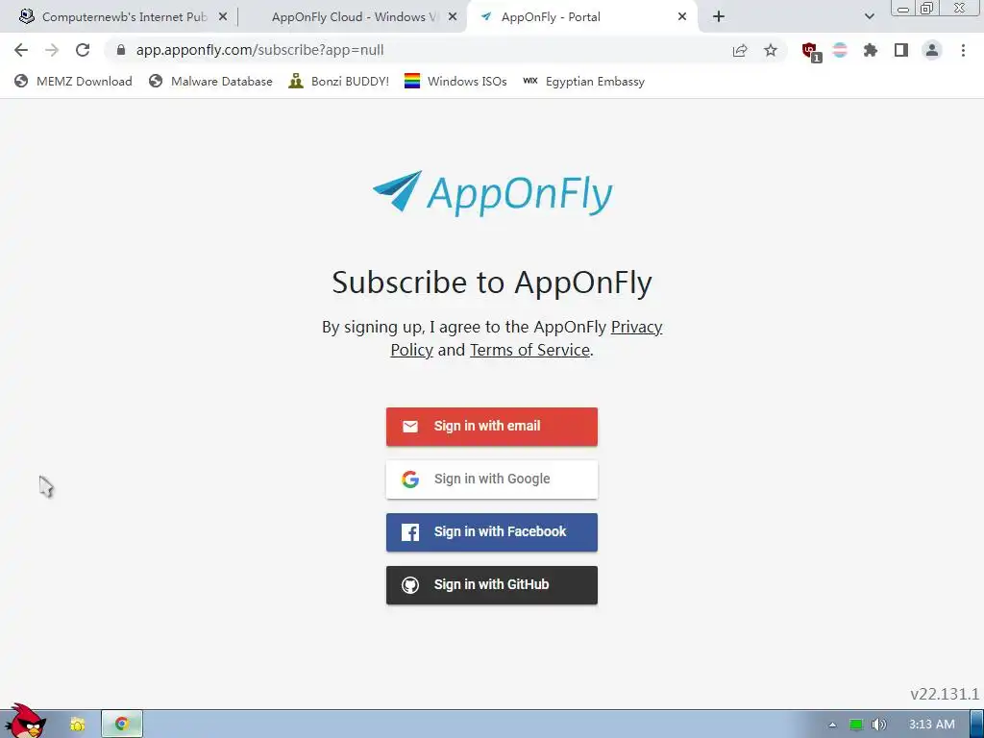The width and height of the screenshot is (984, 738).
Task: Open the Bonzi BUDDY! bookmark
Action: point(338,81)
